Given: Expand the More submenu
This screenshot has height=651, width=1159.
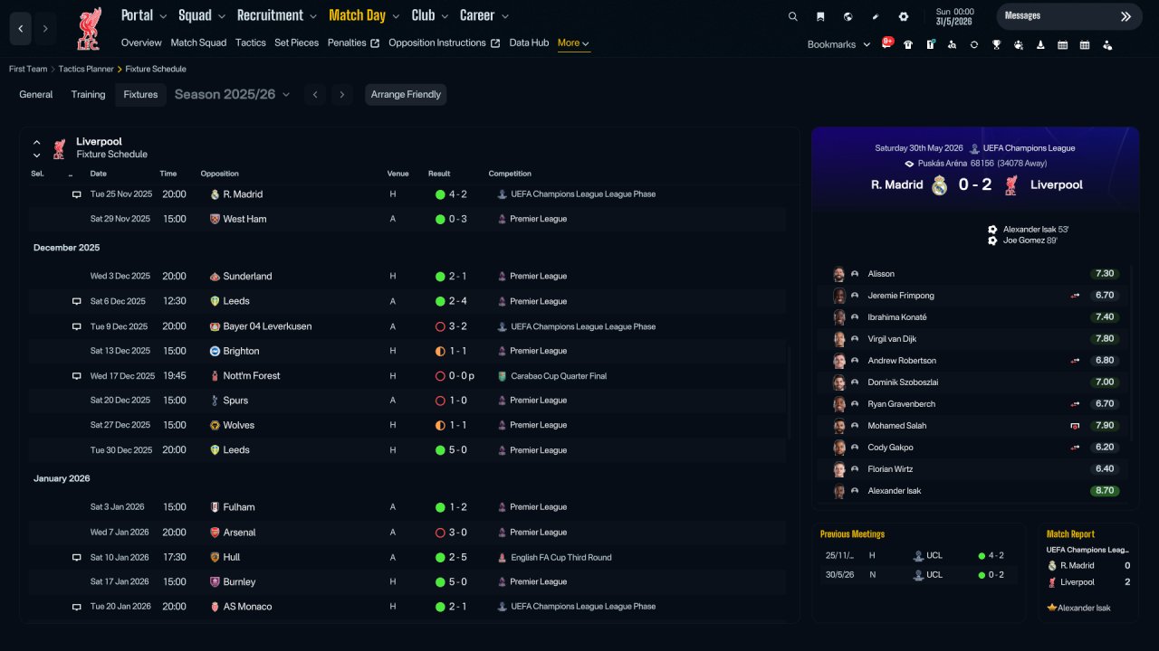Looking at the screenshot, I should pyautogui.click(x=574, y=43).
